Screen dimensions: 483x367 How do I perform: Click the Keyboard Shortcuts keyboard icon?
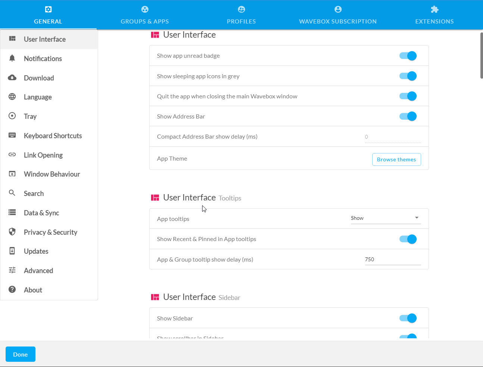tap(12, 135)
